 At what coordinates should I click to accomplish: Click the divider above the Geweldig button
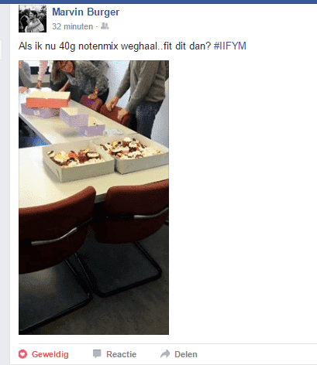(167, 343)
